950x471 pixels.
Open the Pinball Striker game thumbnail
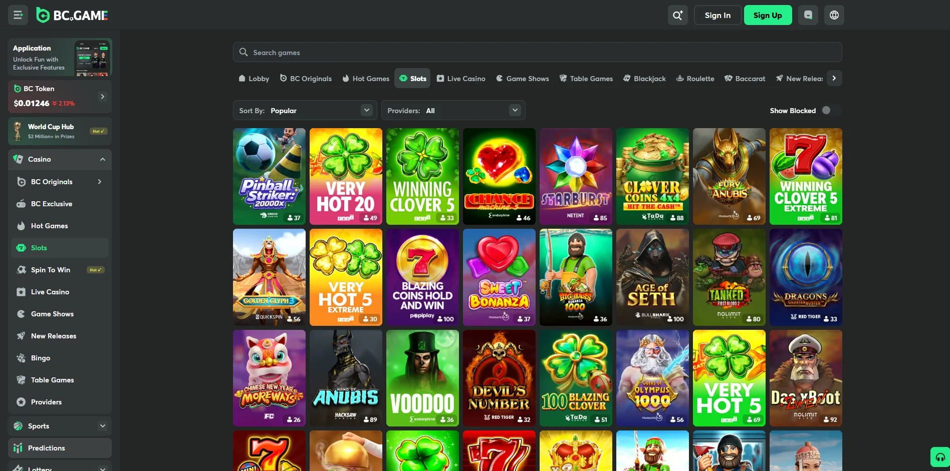pos(269,176)
